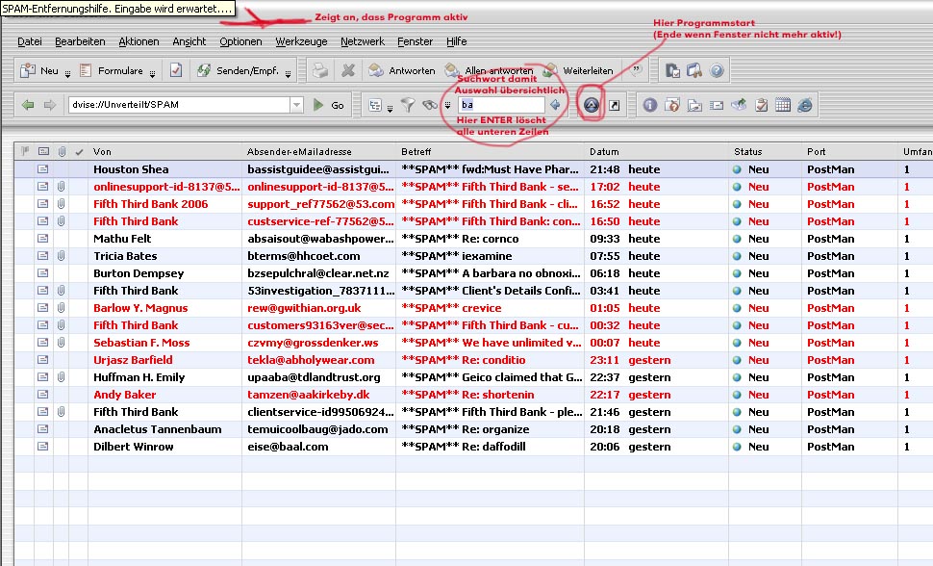The image size is (933, 566).
Task: Click the printer icon in toolbar
Action: point(320,70)
